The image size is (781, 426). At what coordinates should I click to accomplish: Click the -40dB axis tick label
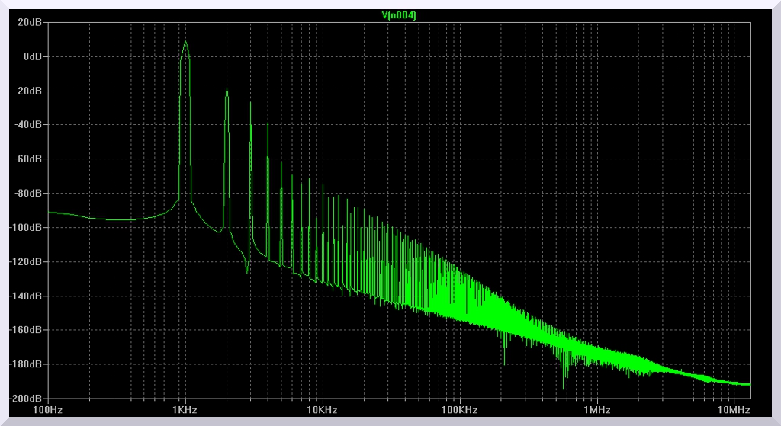(x=30, y=124)
